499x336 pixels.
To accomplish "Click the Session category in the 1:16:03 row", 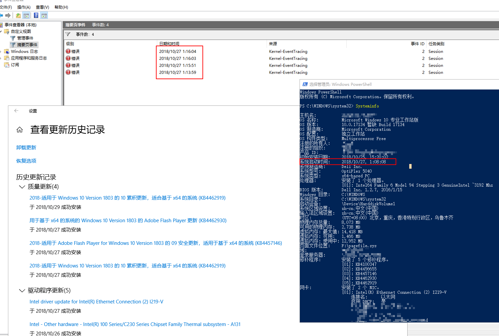I will [436, 58].
